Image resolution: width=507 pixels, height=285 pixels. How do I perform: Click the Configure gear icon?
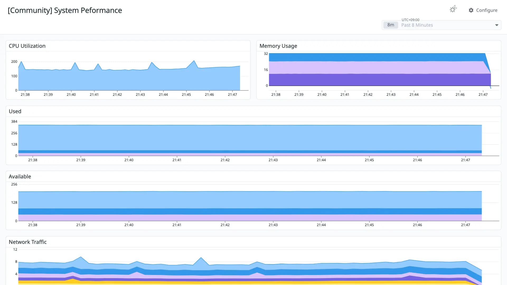(471, 10)
